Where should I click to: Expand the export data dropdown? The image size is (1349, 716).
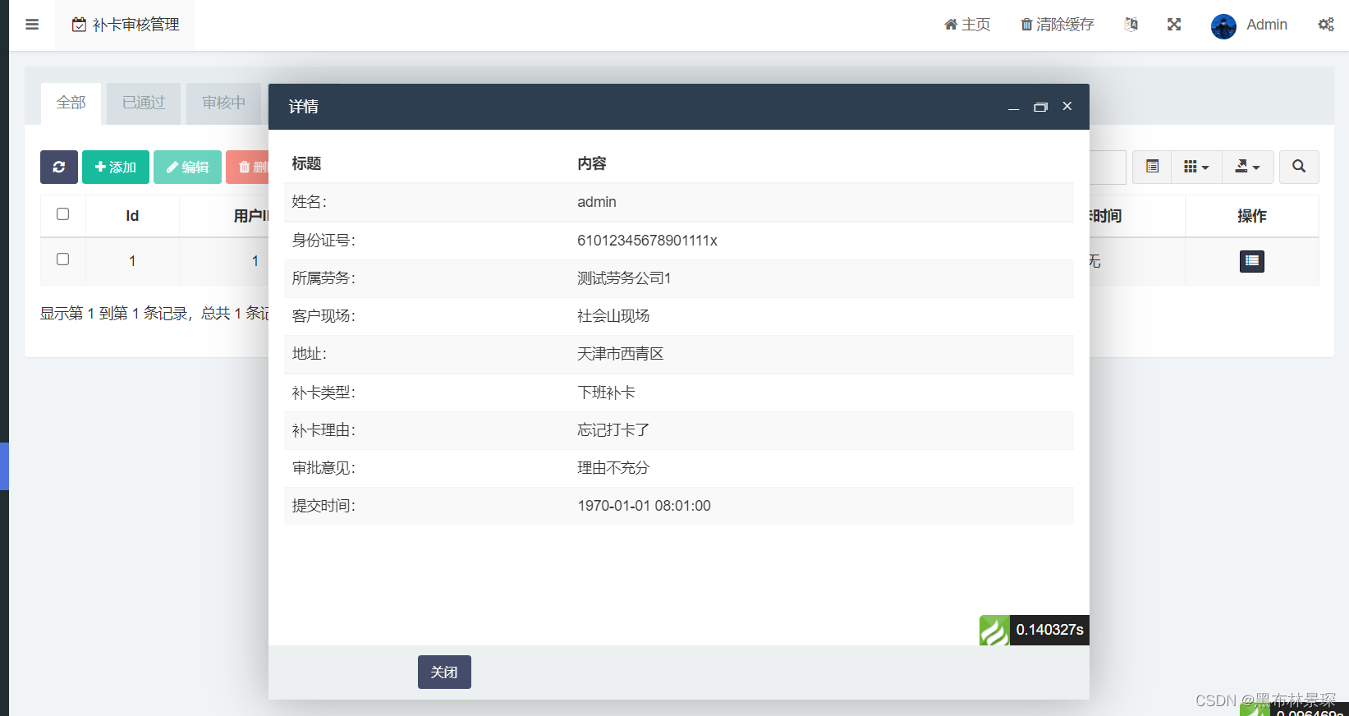(x=1247, y=167)
